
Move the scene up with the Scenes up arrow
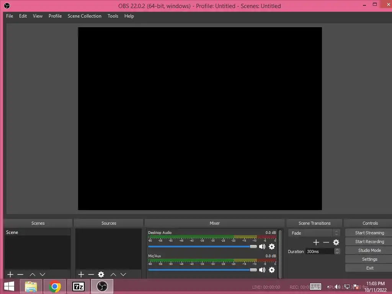(x=33, y=274)
